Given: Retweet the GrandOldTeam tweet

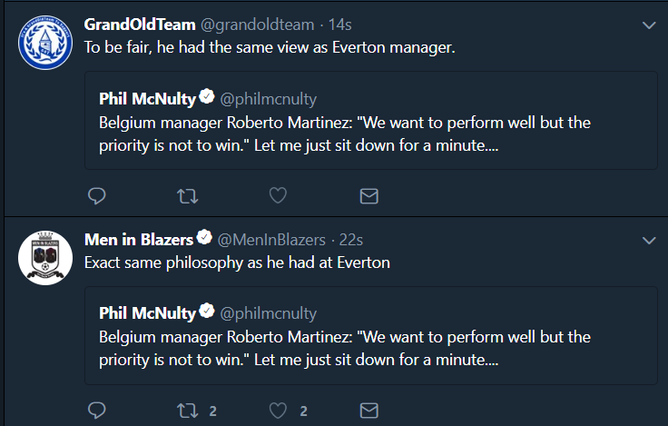Looking at the screenshot, I should [188, 196].
